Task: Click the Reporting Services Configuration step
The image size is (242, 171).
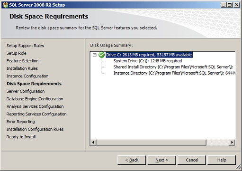Action: (36, 114)
